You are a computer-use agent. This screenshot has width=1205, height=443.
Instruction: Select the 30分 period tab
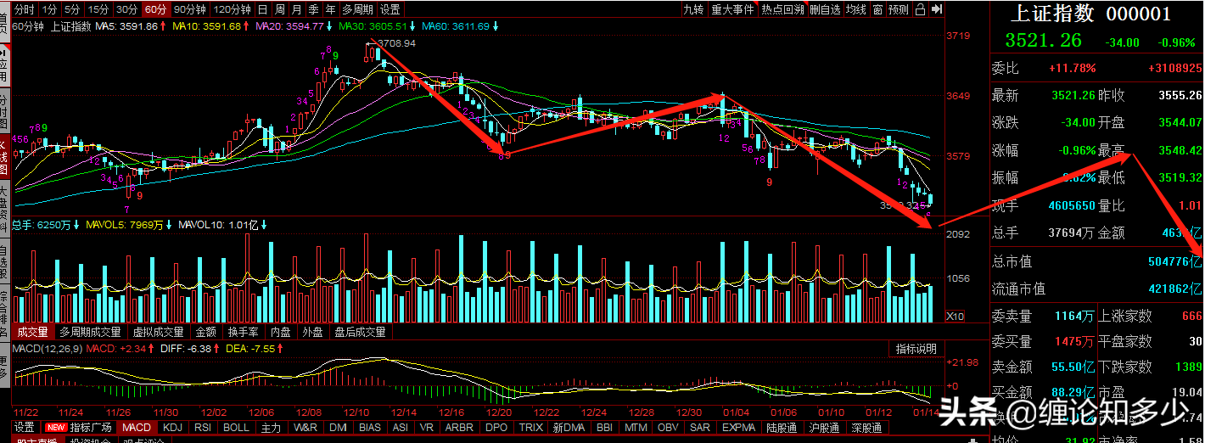(x=127, y=9)
